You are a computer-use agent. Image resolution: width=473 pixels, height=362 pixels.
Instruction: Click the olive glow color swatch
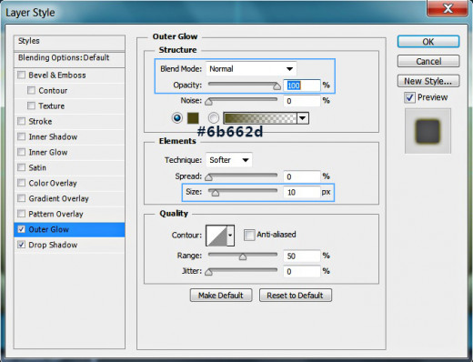click(193, 118)
